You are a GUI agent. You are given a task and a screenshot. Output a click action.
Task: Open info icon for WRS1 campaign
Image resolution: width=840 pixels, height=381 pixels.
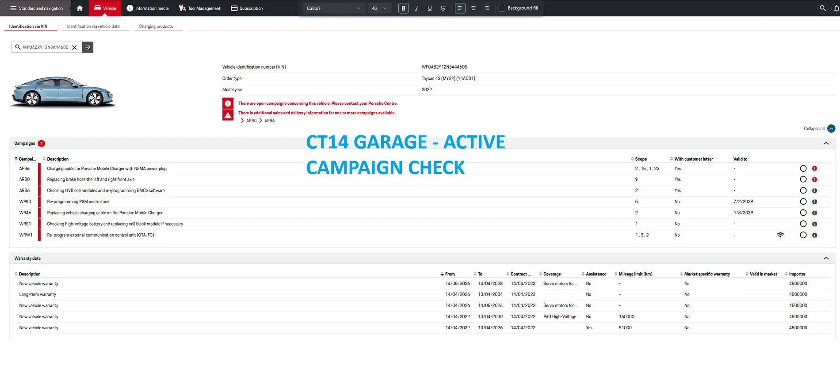tap(814, 224)
